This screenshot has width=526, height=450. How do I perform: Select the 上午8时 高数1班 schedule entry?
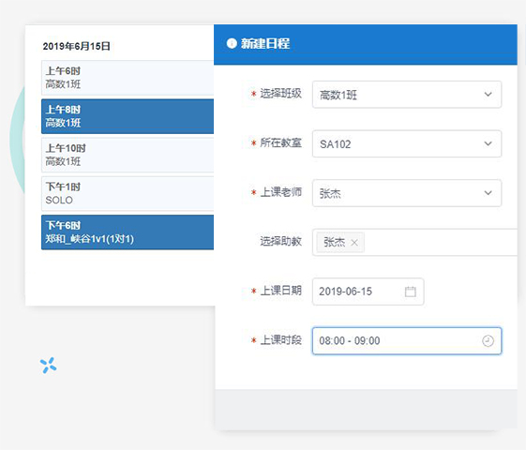(x=128, y=116)
